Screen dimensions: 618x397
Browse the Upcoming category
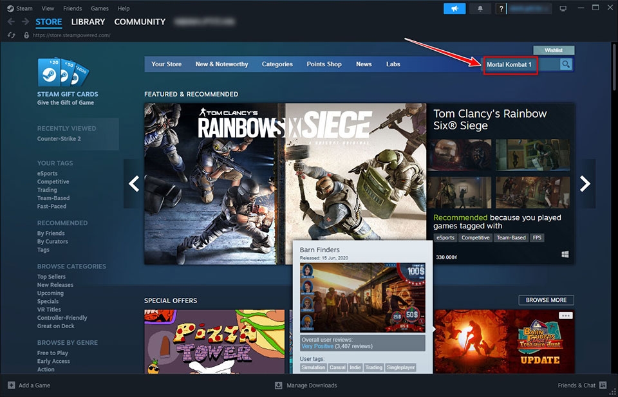(50, 293)
